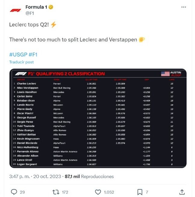Click the 29 replies count
Viewport: 195px width, 197px height.
coord(22,192)
